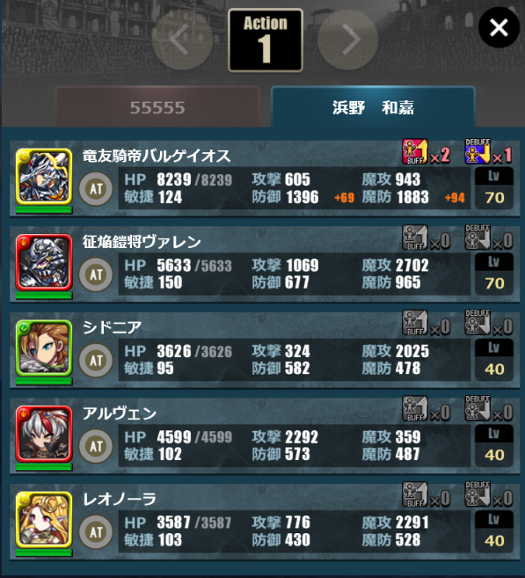Switch to the 浜野 和嘉 team tab
The image size is (525, 578).
tap(373, 107)
